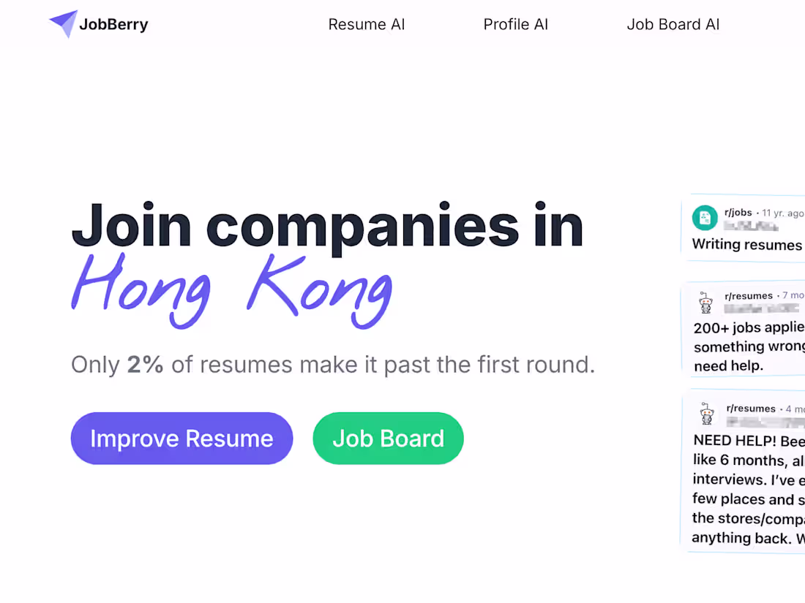Click the JobBerry paper-plane logo icon

tap(63, 23)
